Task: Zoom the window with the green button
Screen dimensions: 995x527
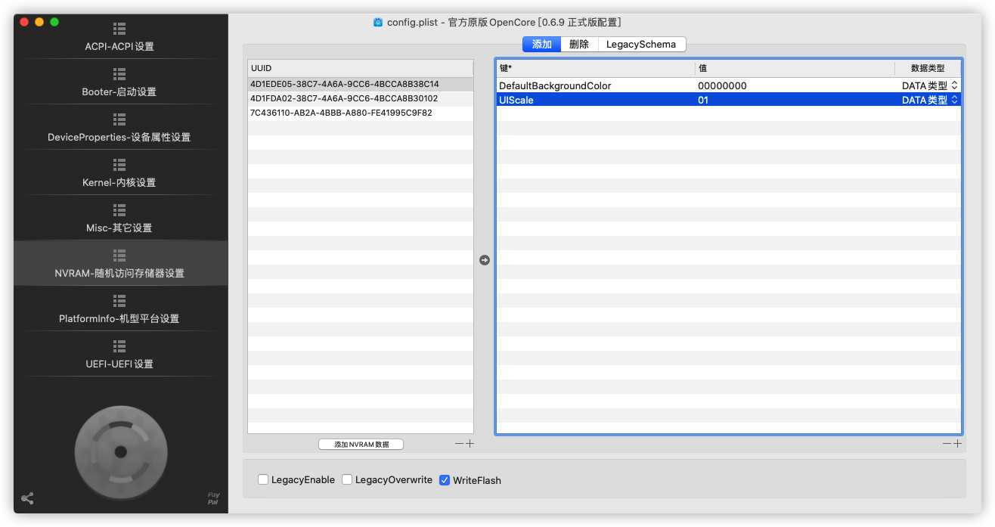Action: [54, 22]
